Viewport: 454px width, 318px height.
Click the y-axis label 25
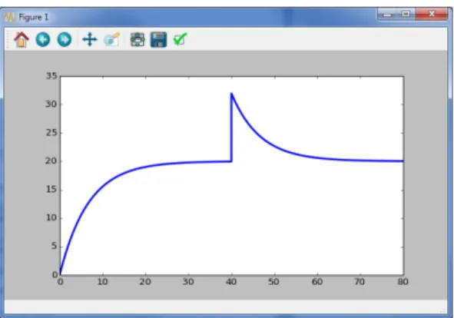point(51,133)
